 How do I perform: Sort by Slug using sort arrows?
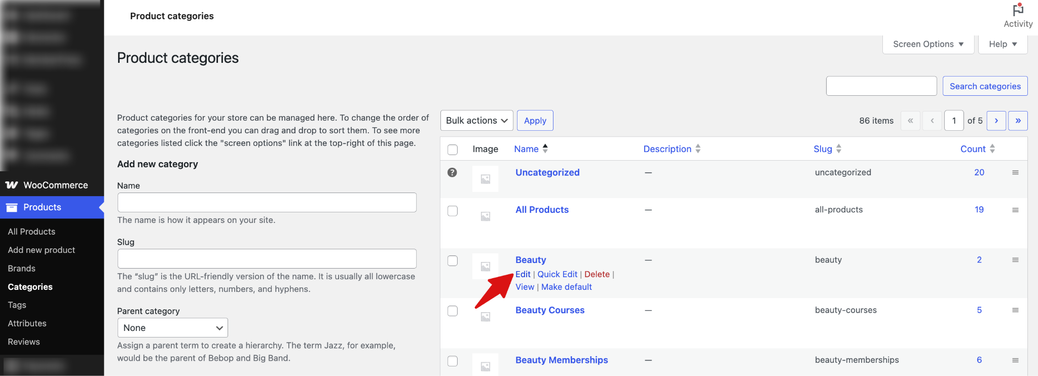tap(839, 148)
